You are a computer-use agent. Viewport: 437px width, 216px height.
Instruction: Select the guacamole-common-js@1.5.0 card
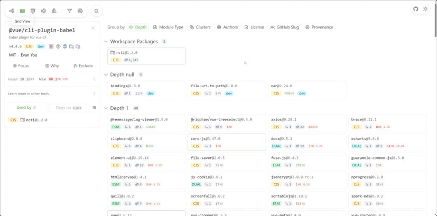pos(387,162)
